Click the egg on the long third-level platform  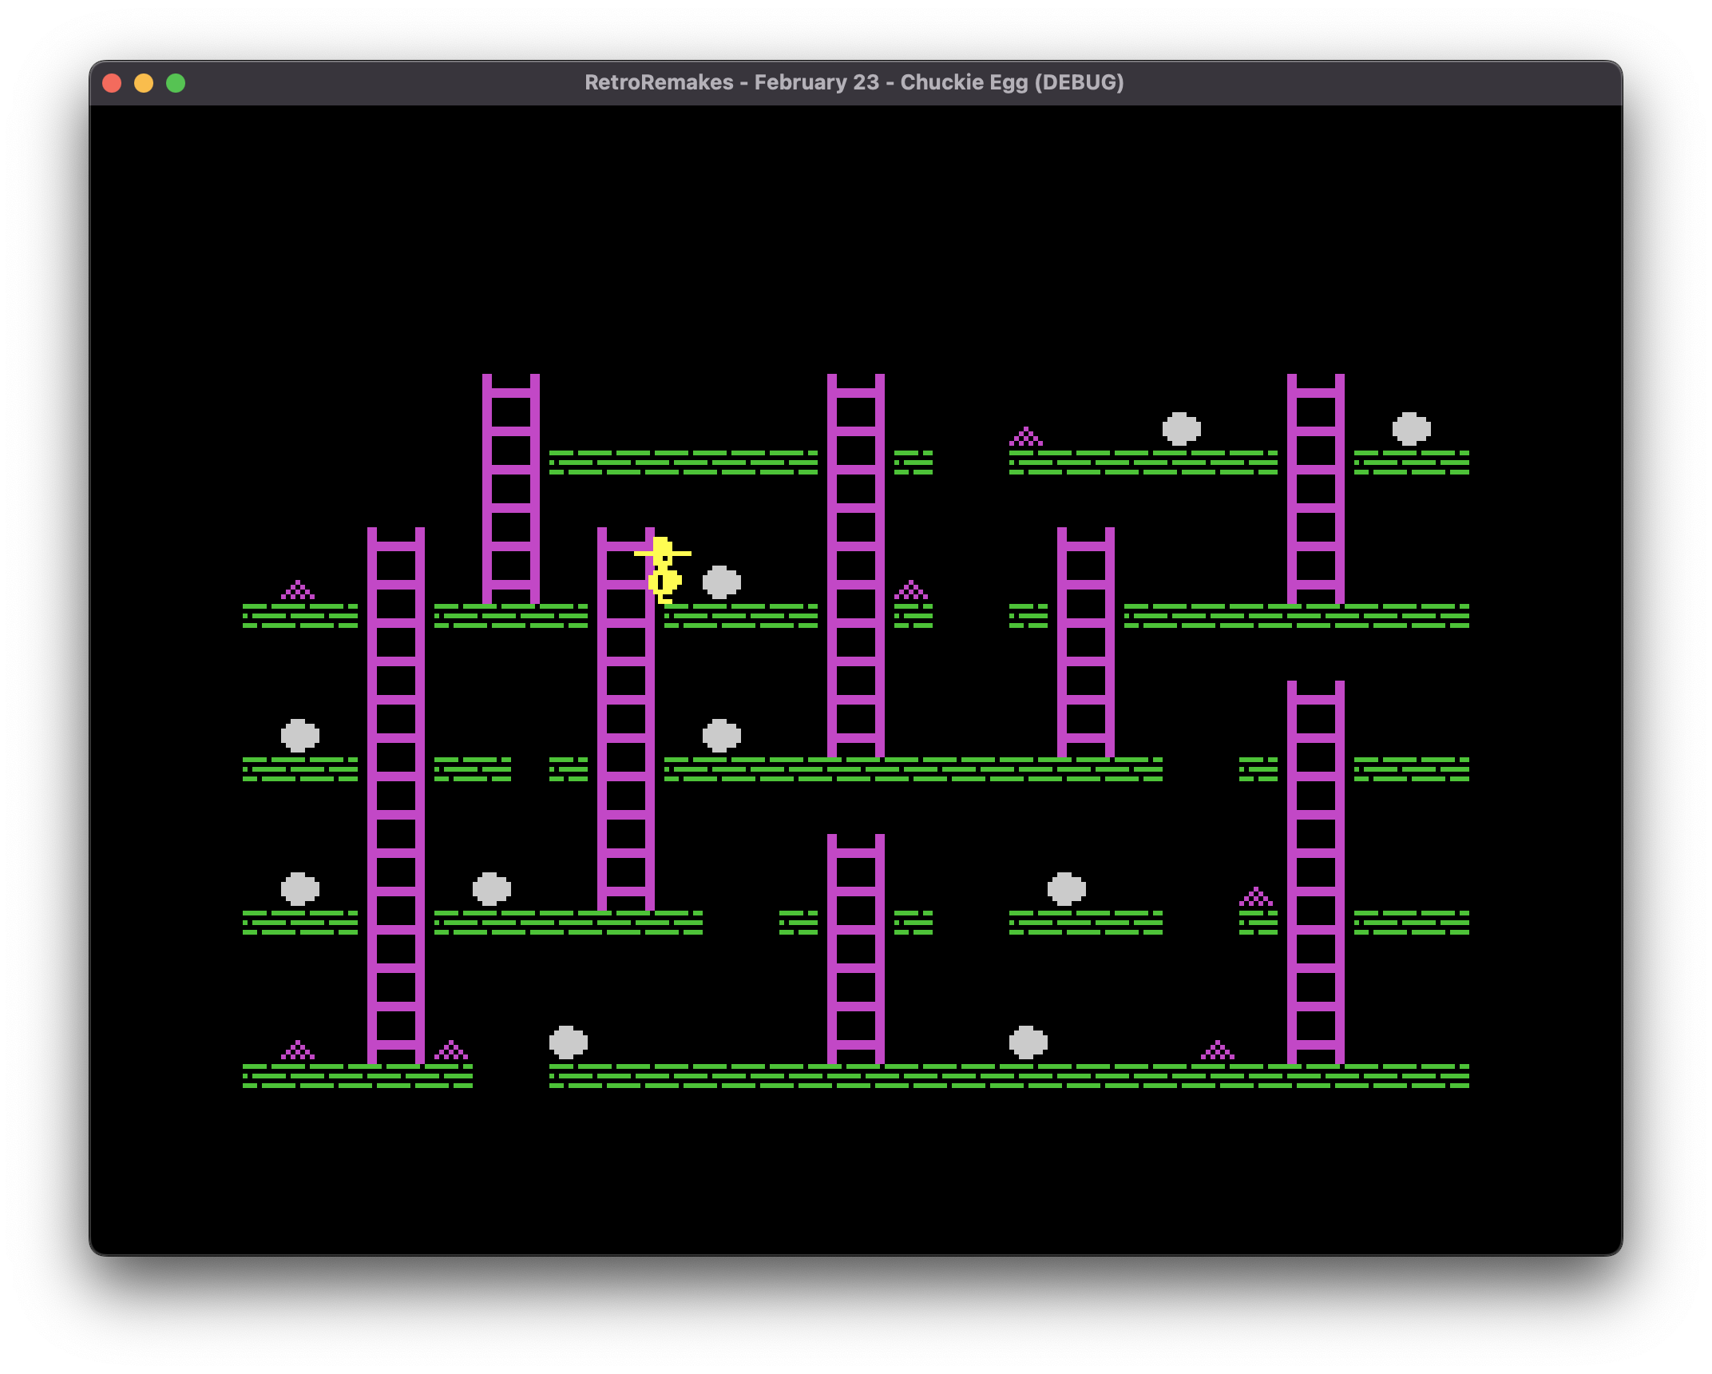[722, 735]
